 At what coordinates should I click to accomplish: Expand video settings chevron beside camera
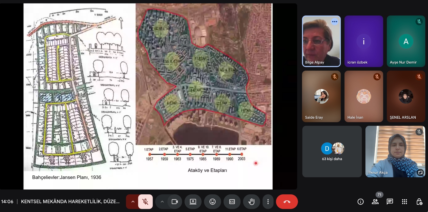coord(162,202)
